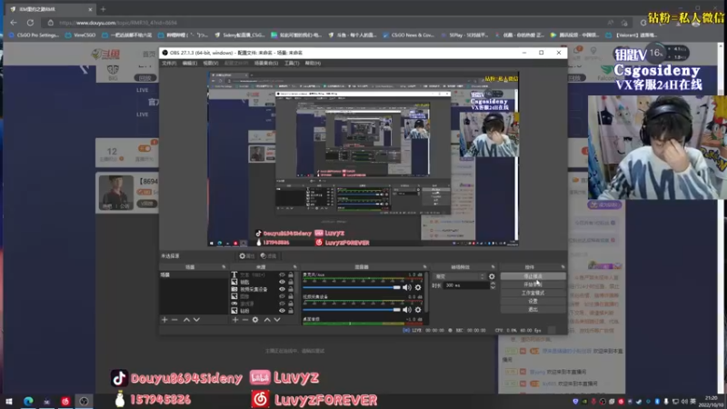Toggle visibility of video capture device source
Image resolution: width=727 pixels, height=409 pixels.
pos(282,289)
